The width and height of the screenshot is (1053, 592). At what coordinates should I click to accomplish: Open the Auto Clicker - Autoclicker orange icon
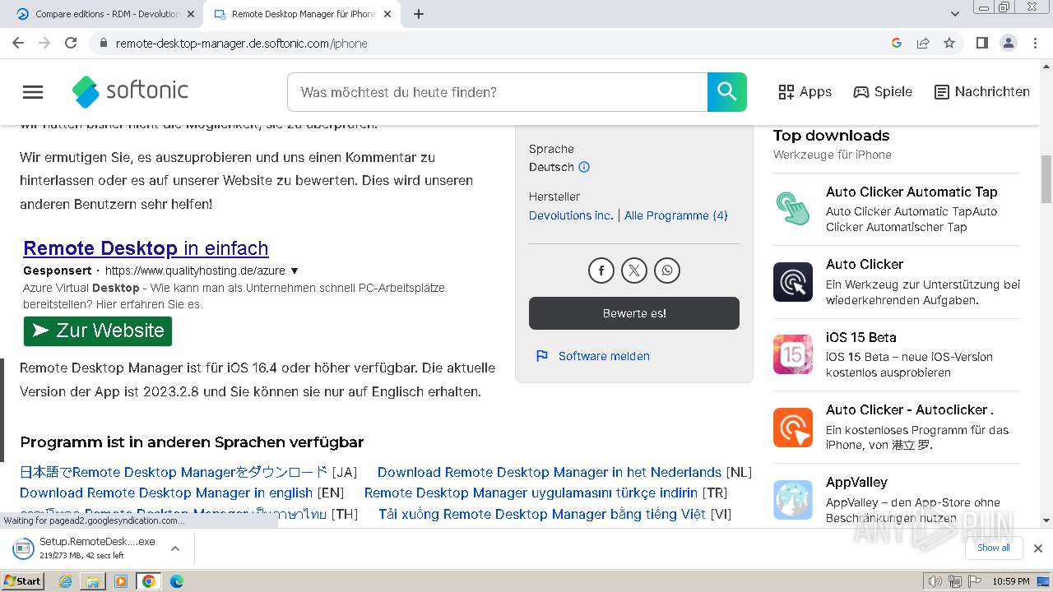pos(793,428)
